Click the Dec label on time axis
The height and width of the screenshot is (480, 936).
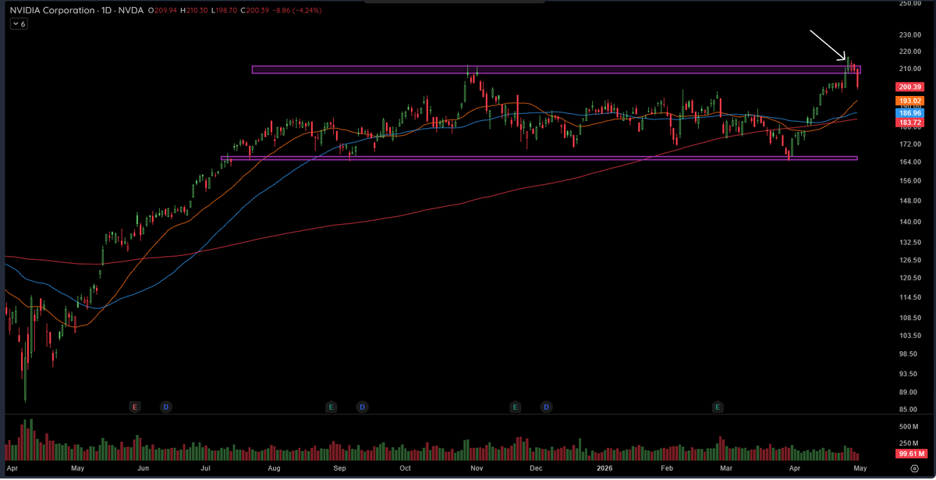pos(536,469)
